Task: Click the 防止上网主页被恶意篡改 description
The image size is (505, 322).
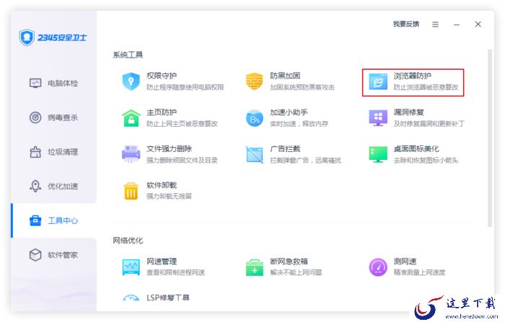Action: coord(182,124)
